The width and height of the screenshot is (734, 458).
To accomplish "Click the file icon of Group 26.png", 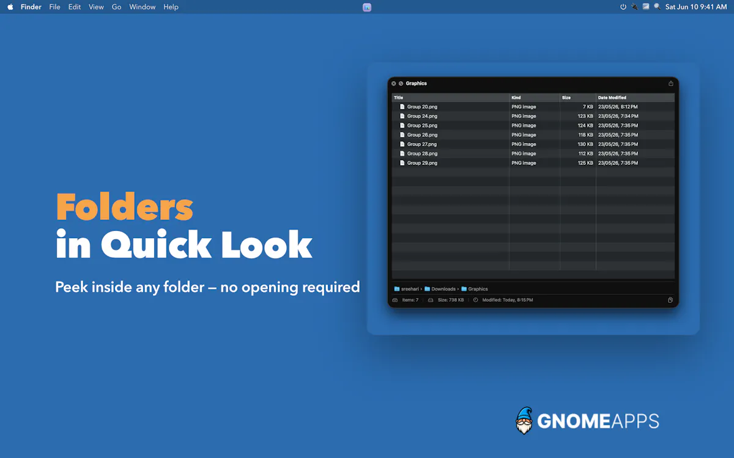I will (x=402, y=135).
